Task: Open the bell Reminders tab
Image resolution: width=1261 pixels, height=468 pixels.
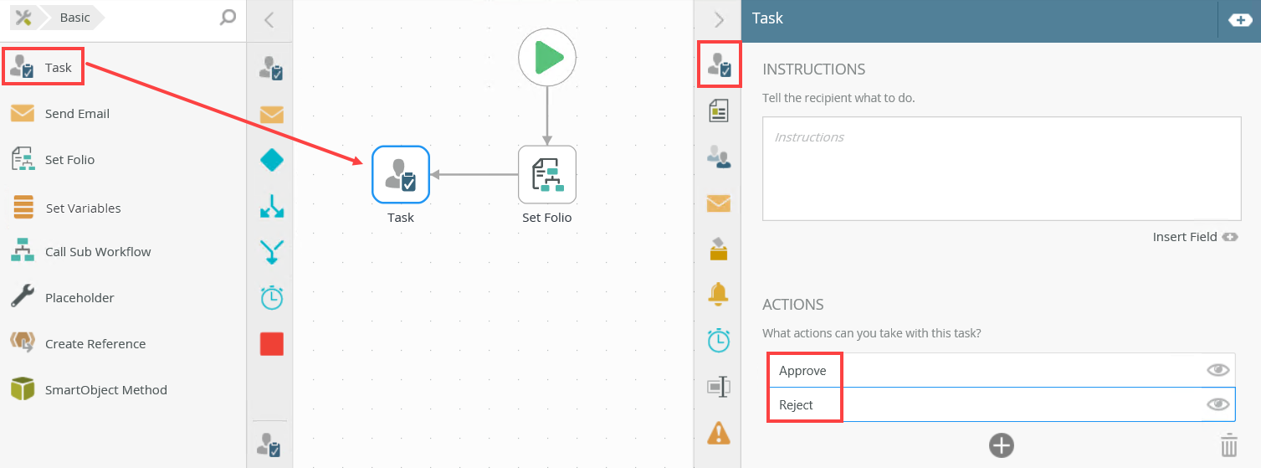Action: [x=719, y=295]
